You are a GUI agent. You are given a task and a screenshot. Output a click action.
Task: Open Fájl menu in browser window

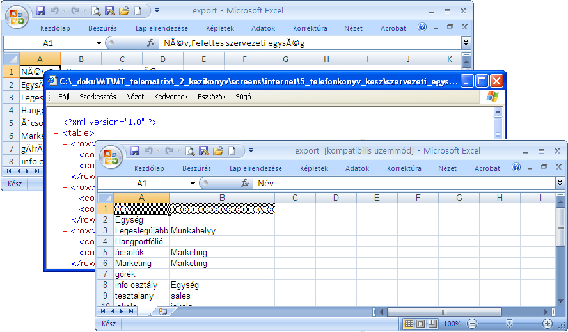click(64, 97)
